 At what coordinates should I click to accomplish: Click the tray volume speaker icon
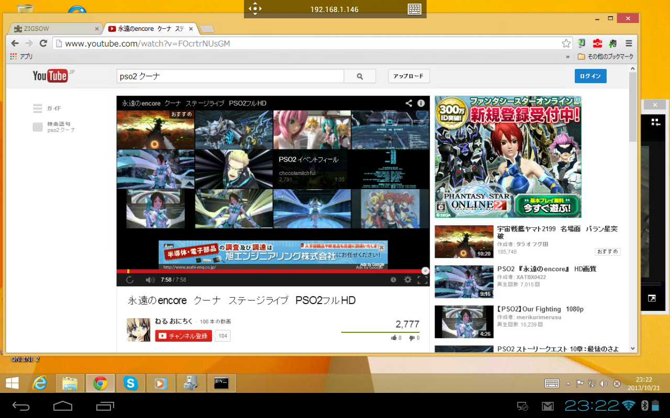[x=604, y=384]
